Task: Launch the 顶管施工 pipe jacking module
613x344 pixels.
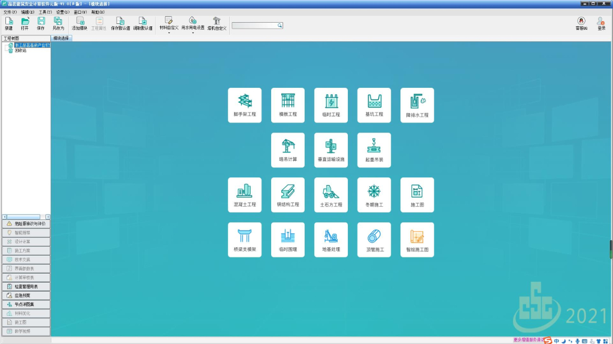Action: click(x=374, y=240)
